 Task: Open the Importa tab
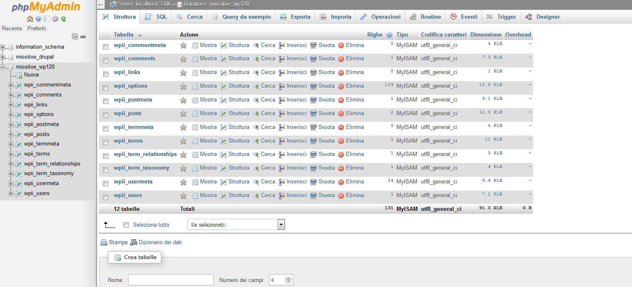coord(335,17)
